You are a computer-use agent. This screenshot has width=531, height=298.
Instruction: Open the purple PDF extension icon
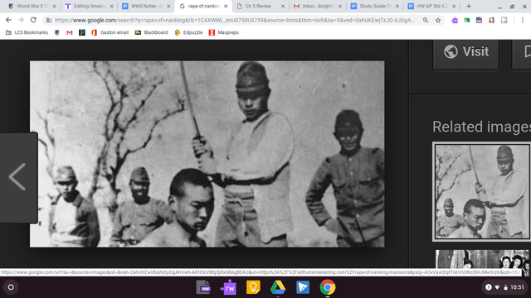(x=479, y=20)
